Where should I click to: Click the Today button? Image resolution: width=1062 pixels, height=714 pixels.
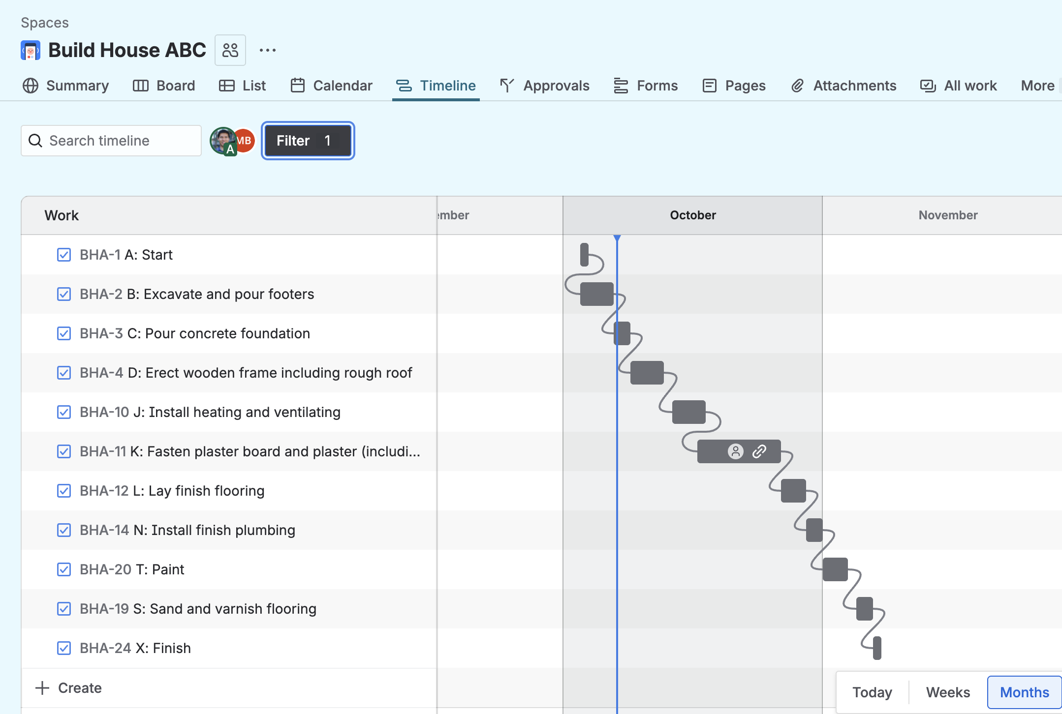(872, 692)
